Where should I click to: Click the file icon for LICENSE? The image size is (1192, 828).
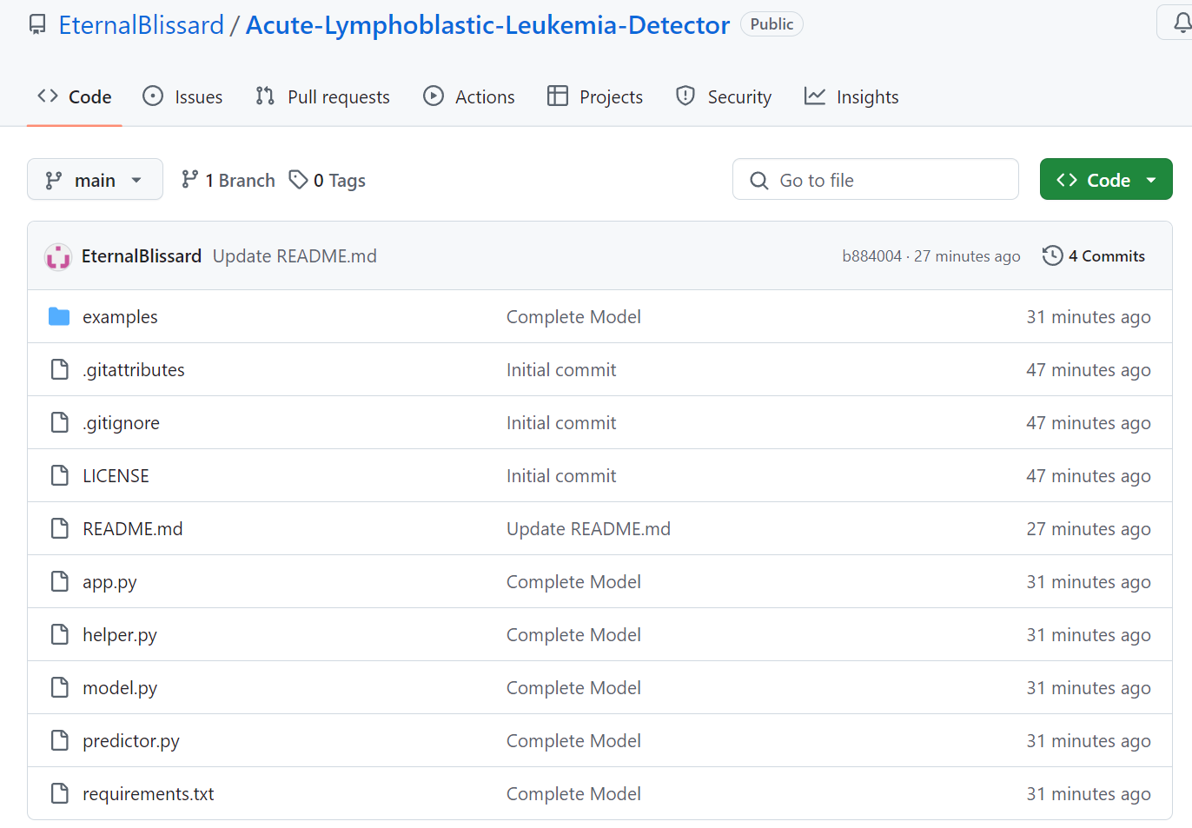[x=59, y=476]
